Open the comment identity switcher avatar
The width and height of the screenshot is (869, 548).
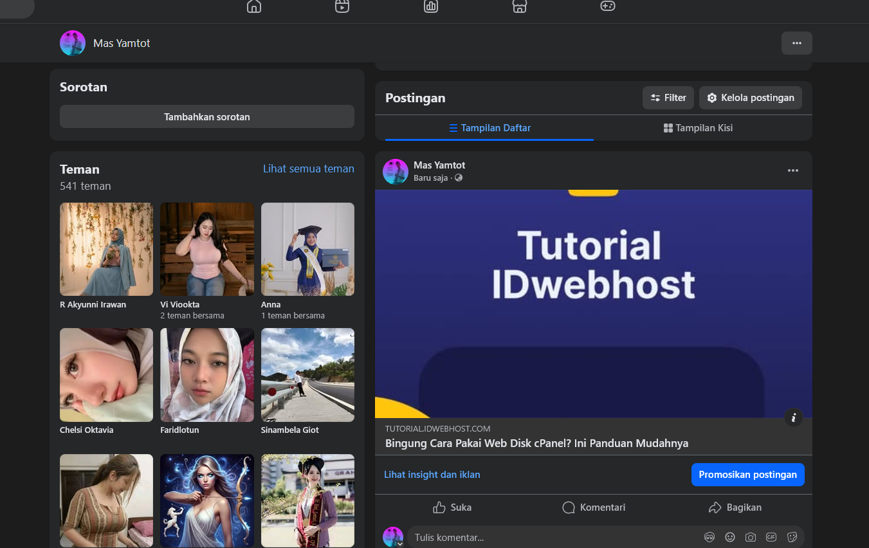pyautogui.click(x=393, y=537)
